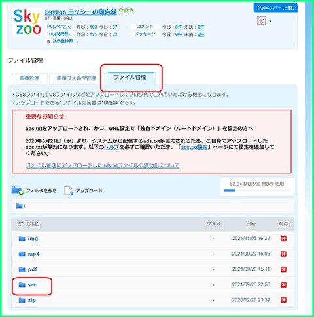314x317 pixels.
Task: Click the participating members 参加メンバー button
Action: click(x=275, y=8)
